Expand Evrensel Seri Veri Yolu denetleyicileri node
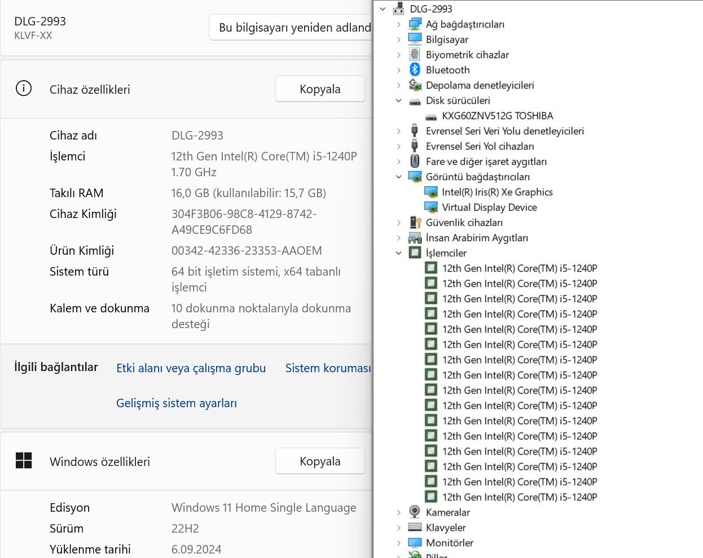 [398, 131]
